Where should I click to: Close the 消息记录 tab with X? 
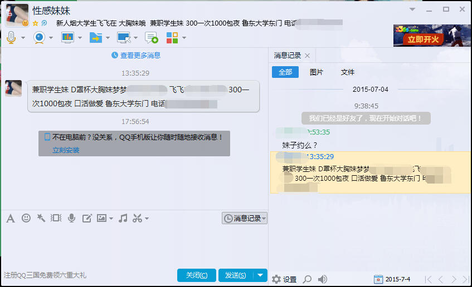tap(308, 56)
